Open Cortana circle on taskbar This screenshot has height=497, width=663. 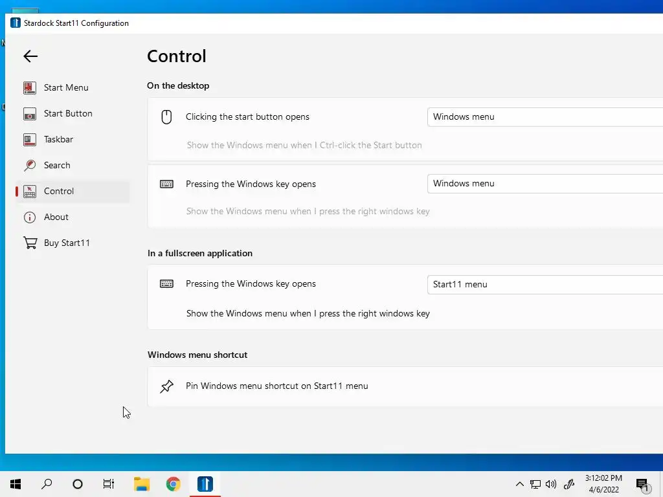coord(78,484)
